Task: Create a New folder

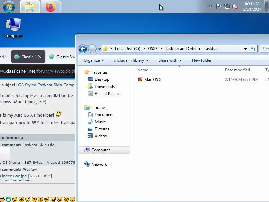Action: pos(202,60)
